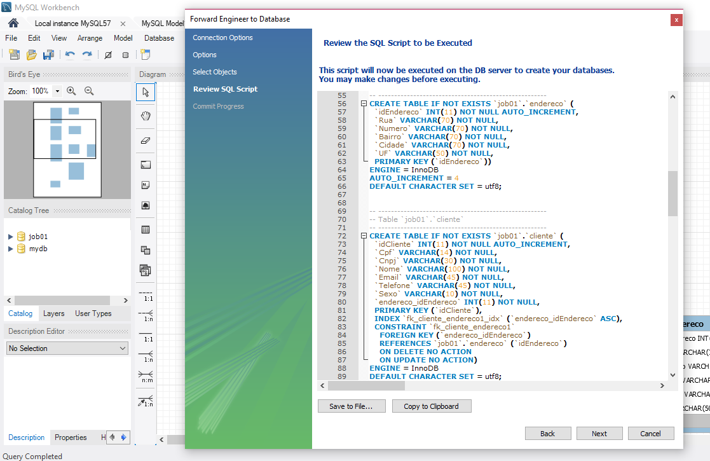Toggle align-to-grid icon in toolbar
Image resolution: width=710 pixels, height=461 pixels.
click(x=125, y=55)
